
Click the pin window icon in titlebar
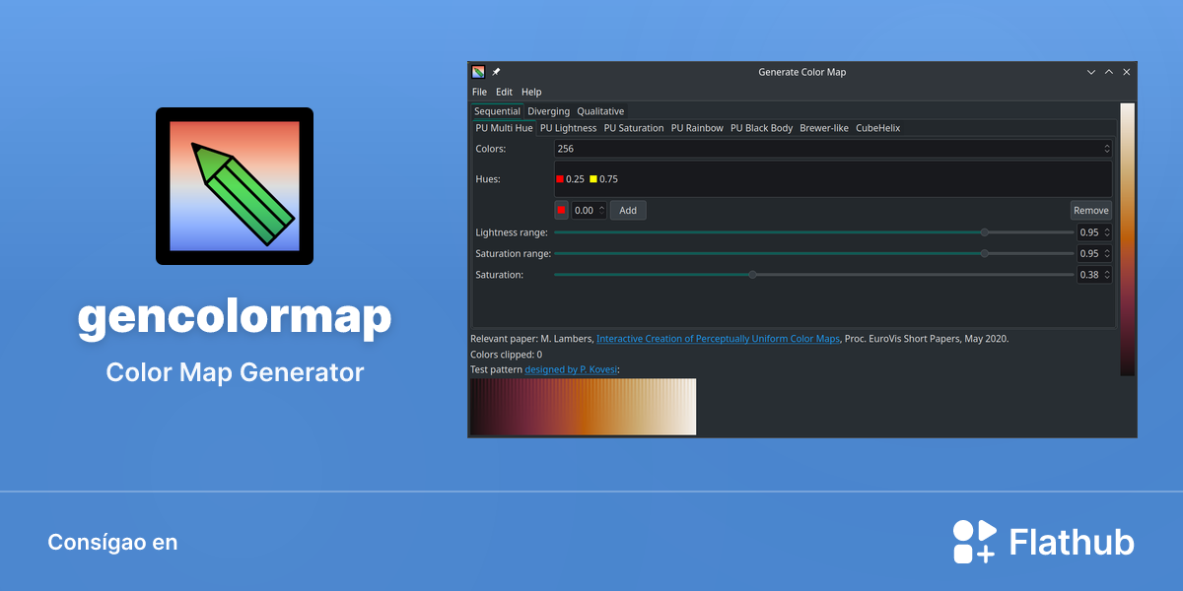coord(496,72)
